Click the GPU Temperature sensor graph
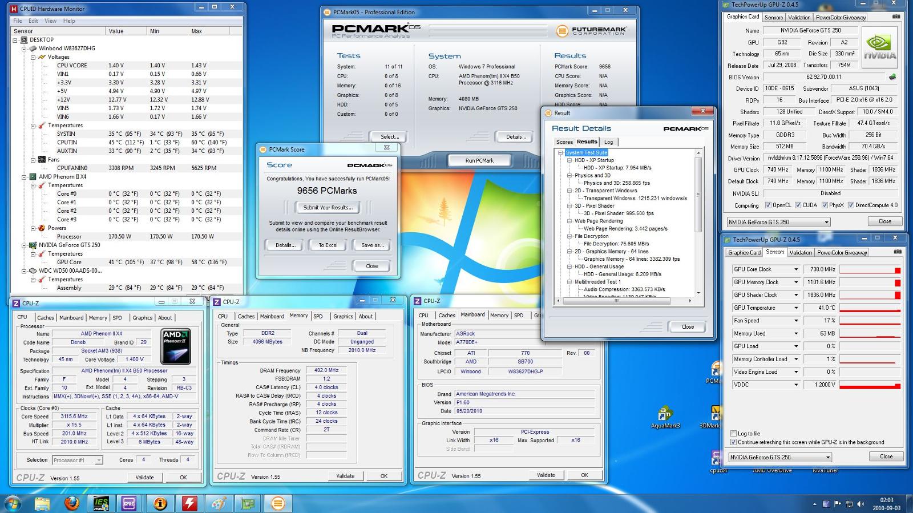Screen dimensions: 913x513 870,308
